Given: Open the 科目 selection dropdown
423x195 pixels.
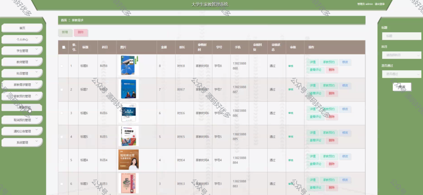Looking at the screenshot, I should 402,55.
